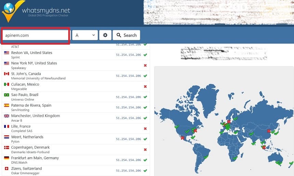
Task: Click the green check in Sao Paulo row
Action: point(145,97)
